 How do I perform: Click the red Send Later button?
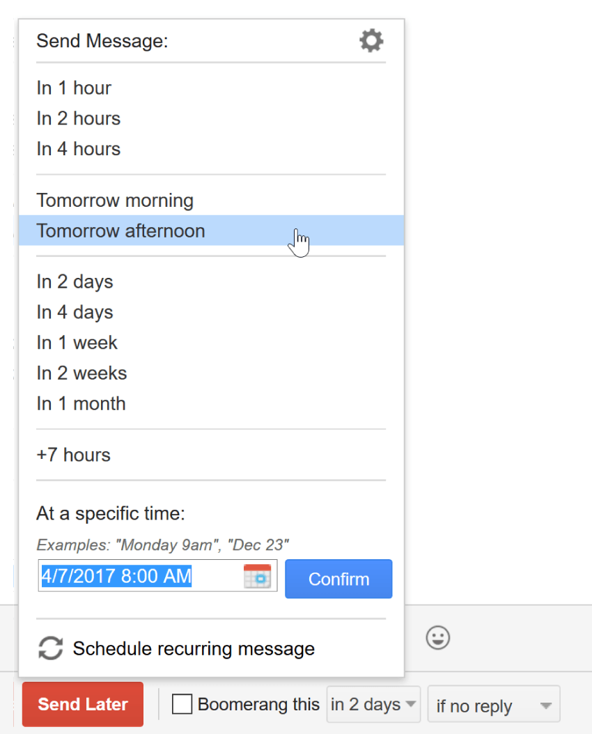click(x=83, y=704)
